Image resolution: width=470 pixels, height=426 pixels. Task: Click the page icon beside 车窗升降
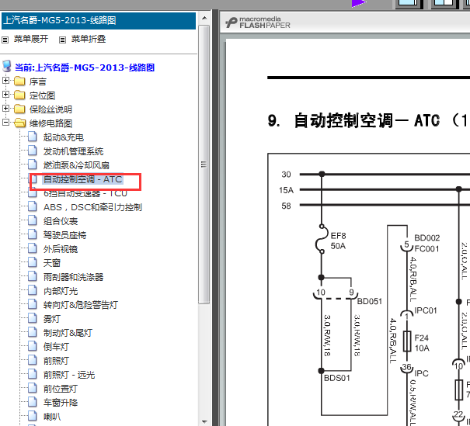(33, 401)
